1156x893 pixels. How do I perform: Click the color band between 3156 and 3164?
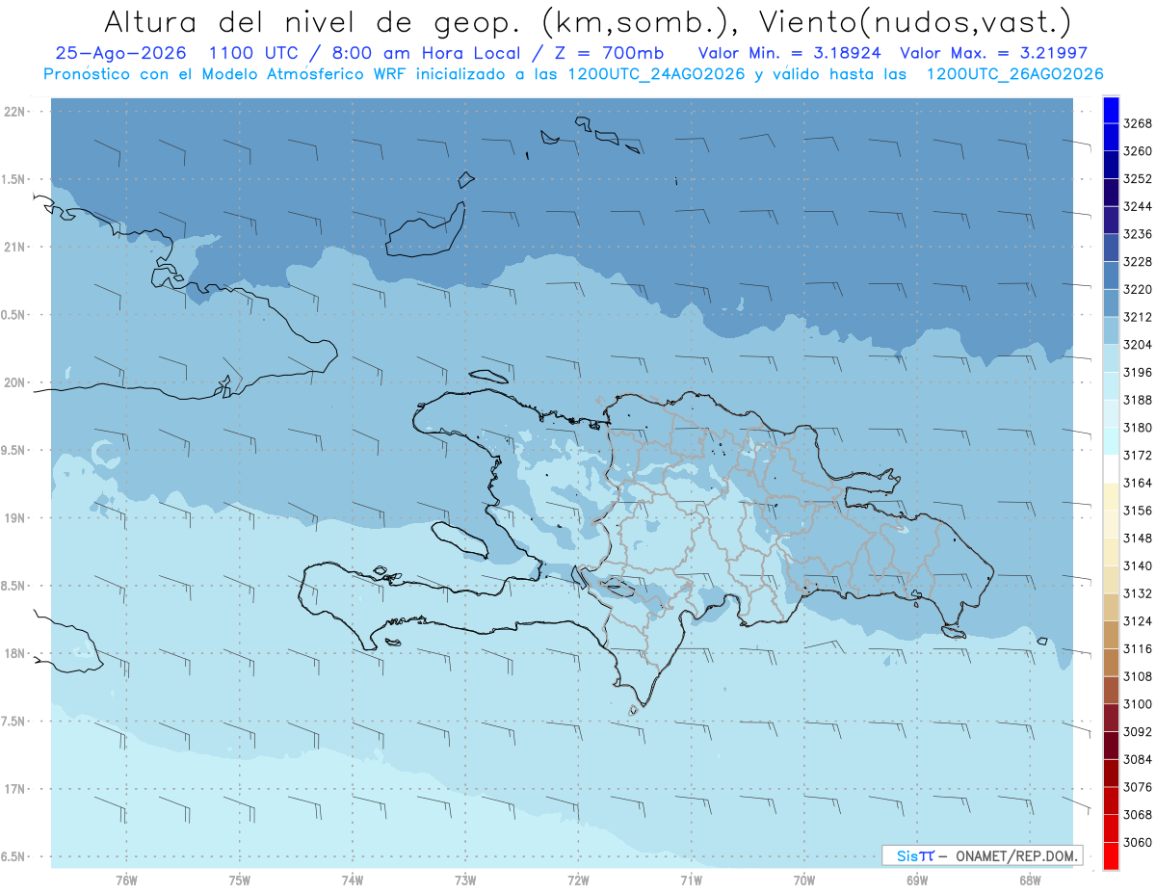[x=1111, y=496]
